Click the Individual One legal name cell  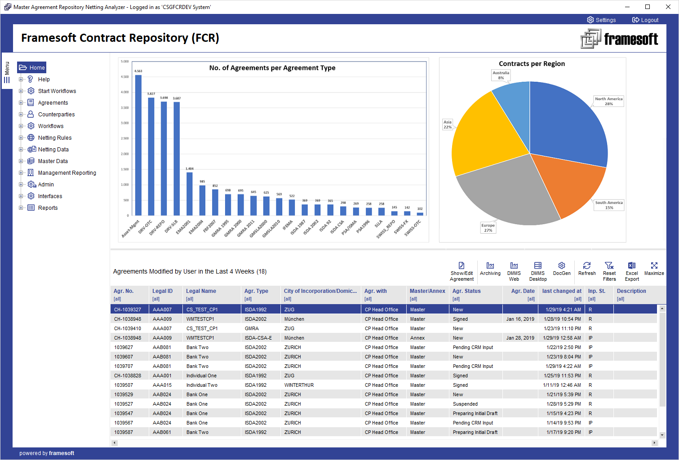[x=201, y=376]
